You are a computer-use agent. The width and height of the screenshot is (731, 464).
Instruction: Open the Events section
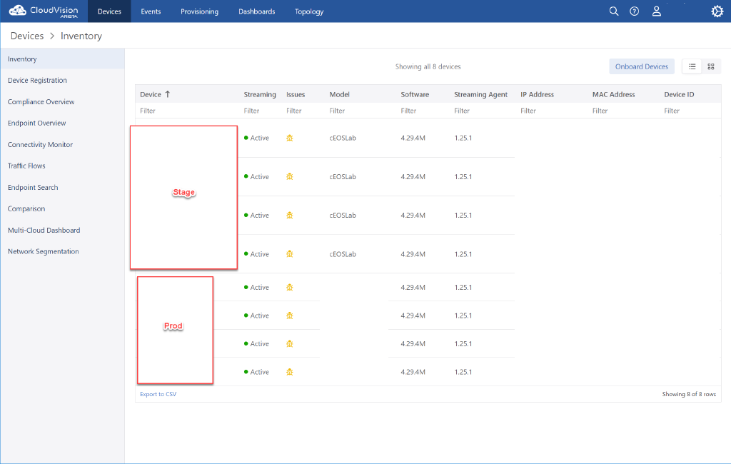(x=150, y=11)
